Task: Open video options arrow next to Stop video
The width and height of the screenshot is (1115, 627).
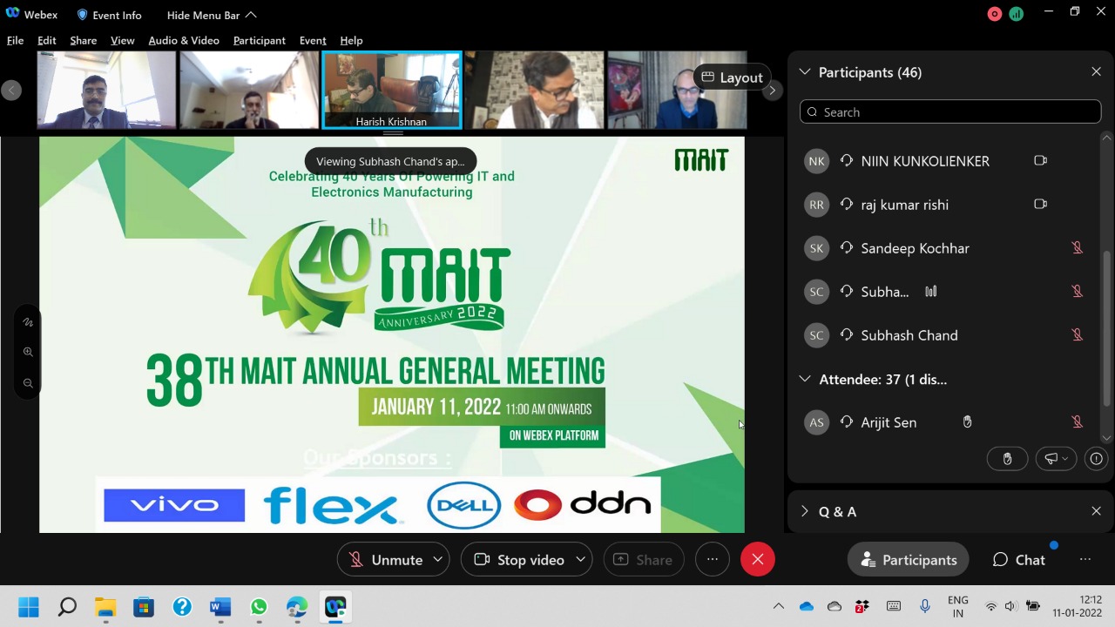Action: 580,559
